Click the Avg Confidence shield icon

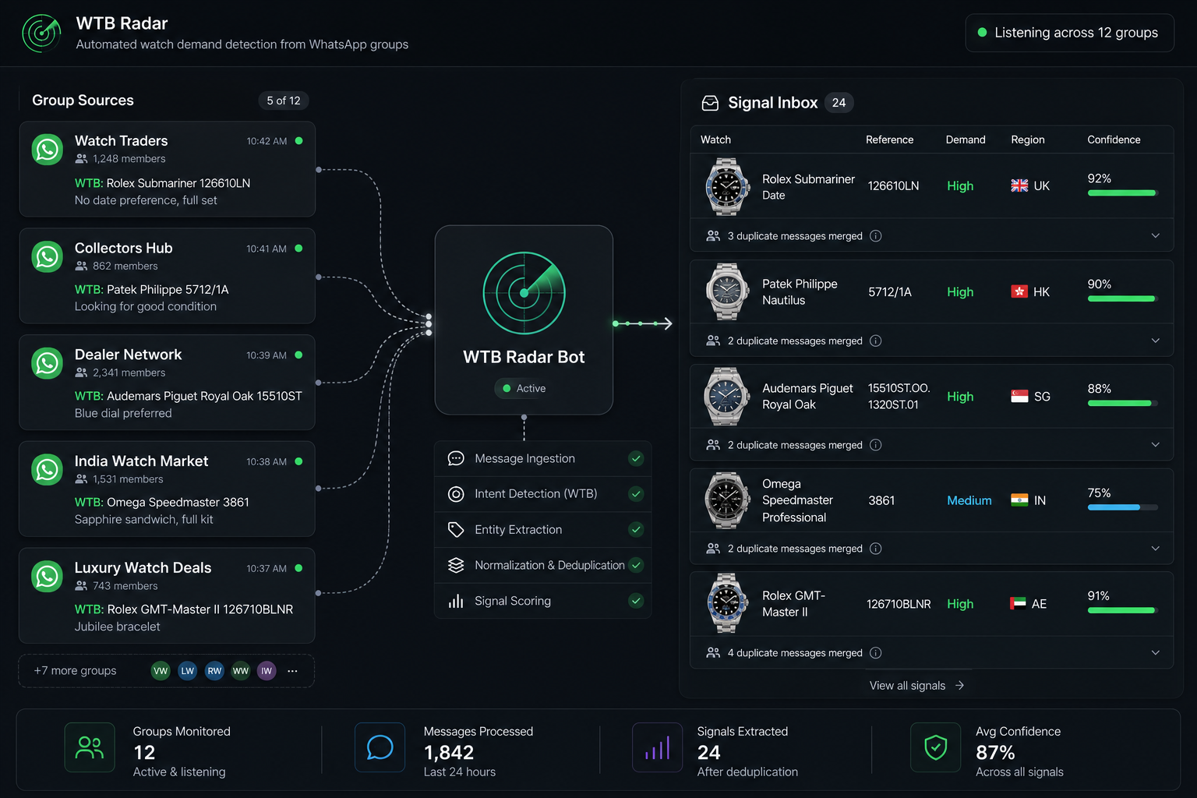pos(935,748)
